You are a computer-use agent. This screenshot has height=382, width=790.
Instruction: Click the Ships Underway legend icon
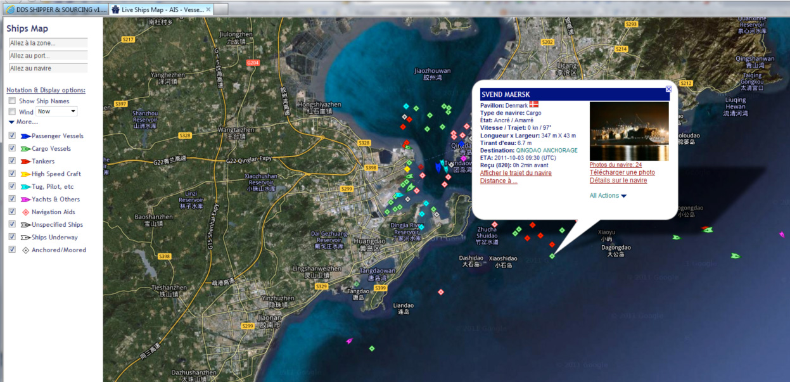25,238
